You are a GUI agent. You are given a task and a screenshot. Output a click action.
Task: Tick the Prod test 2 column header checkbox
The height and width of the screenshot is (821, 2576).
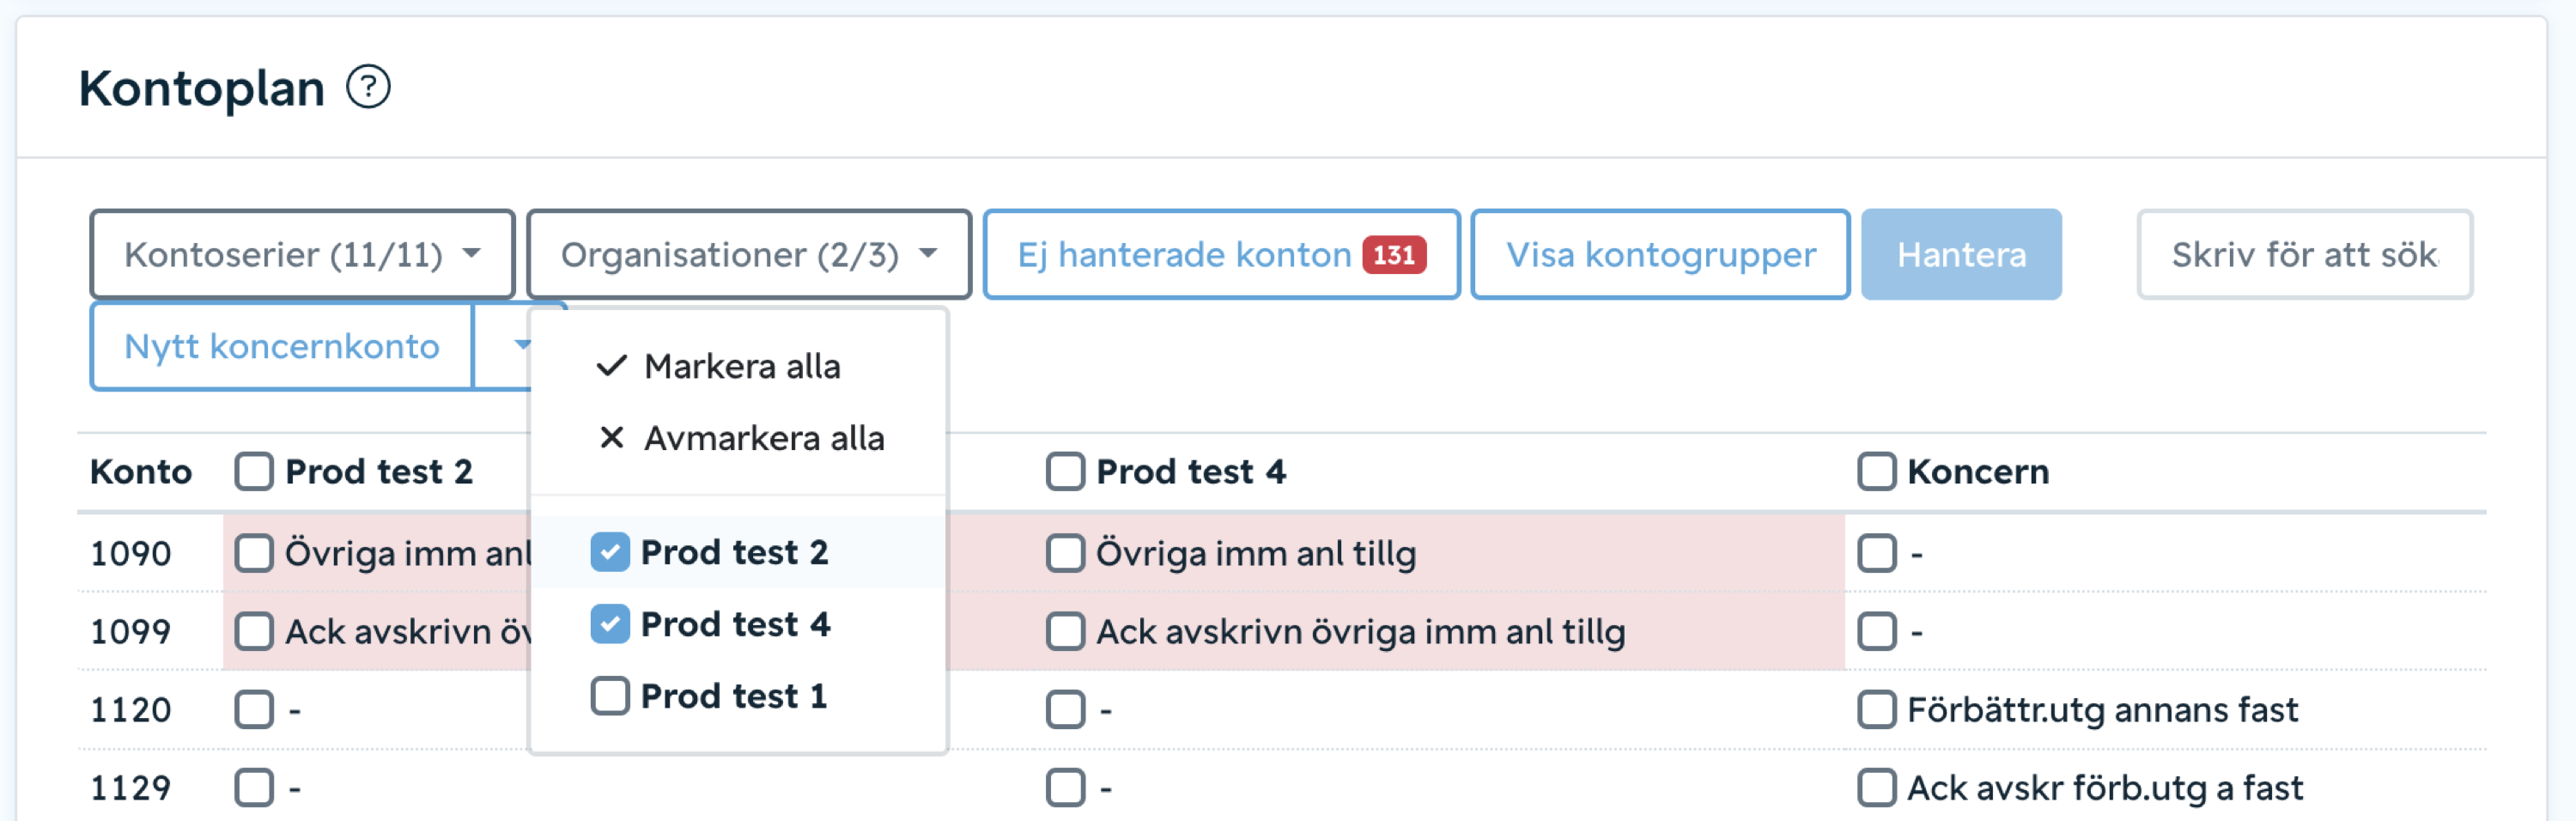[254, 471]
